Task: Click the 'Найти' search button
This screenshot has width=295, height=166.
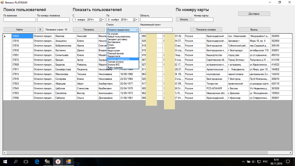Action: coord(19,30)
